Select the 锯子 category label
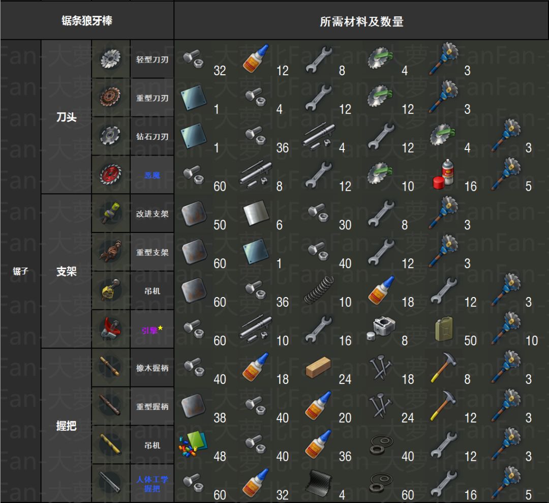Image resolution: width=549 pixels, height=503 pixels. (x=20, y=271)
